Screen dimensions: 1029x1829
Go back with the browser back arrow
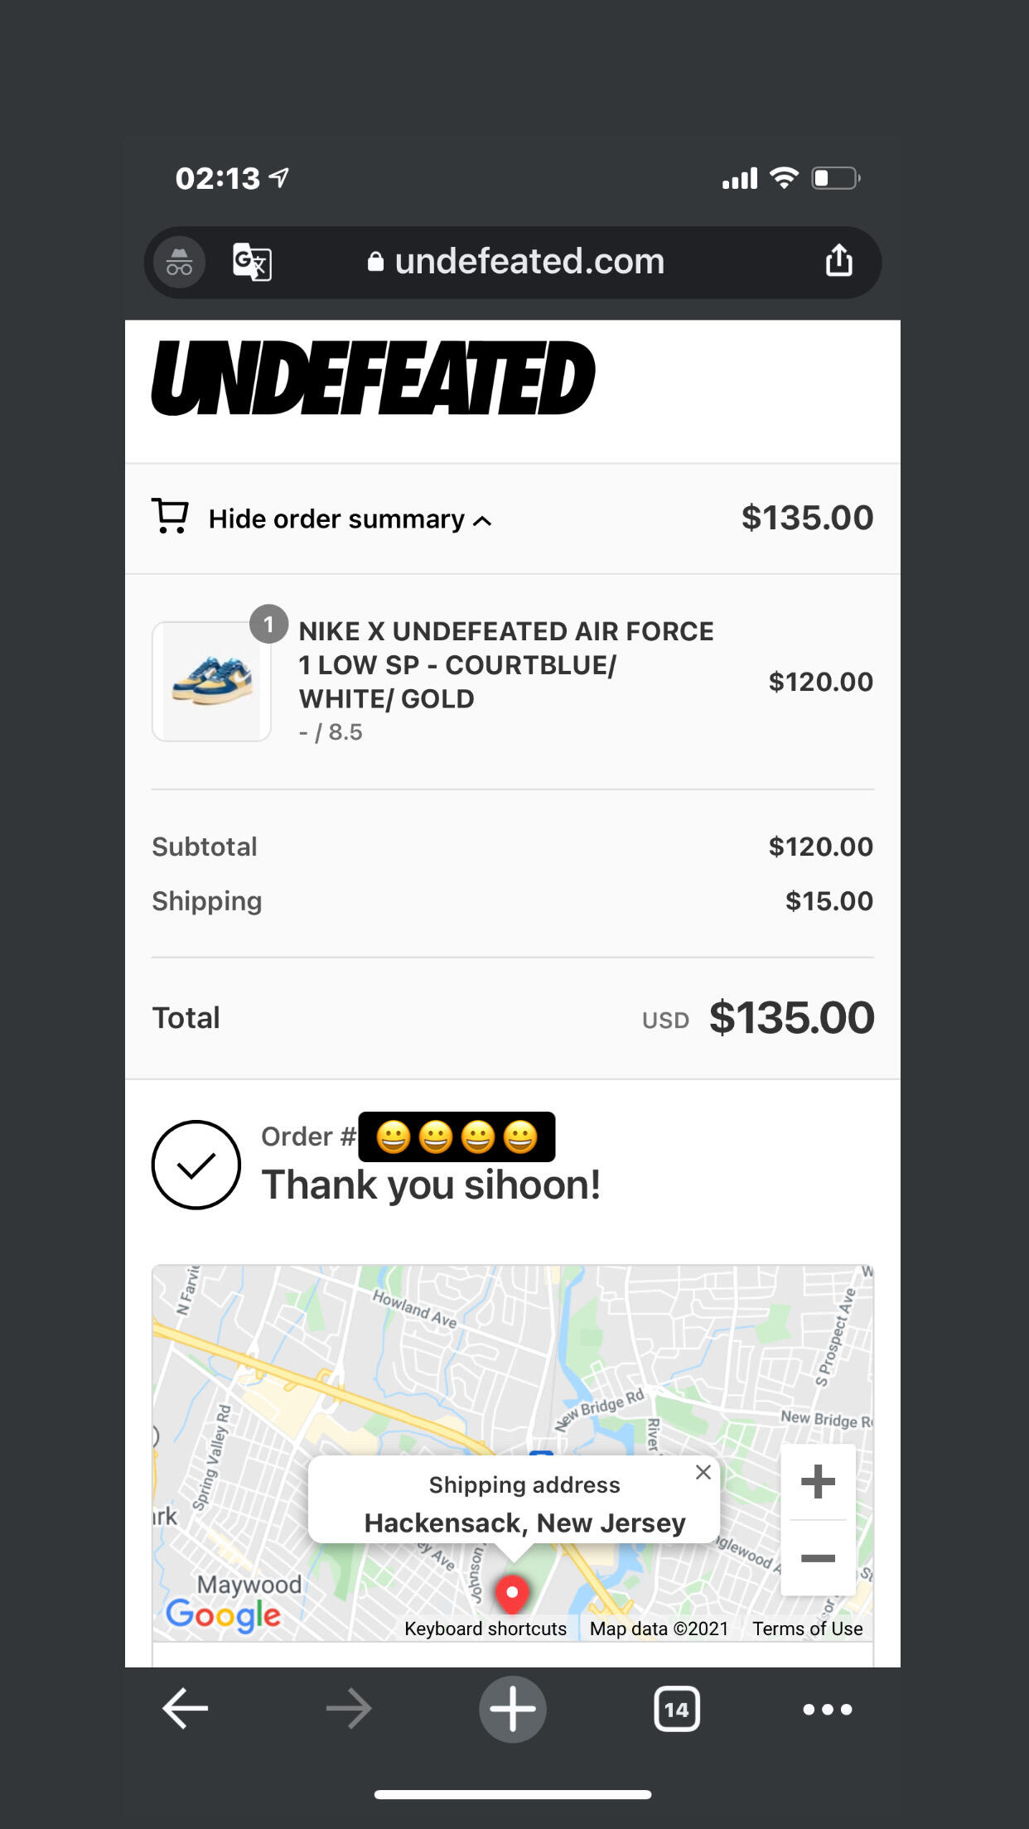pyautogui.click(x=185, y=1709)
